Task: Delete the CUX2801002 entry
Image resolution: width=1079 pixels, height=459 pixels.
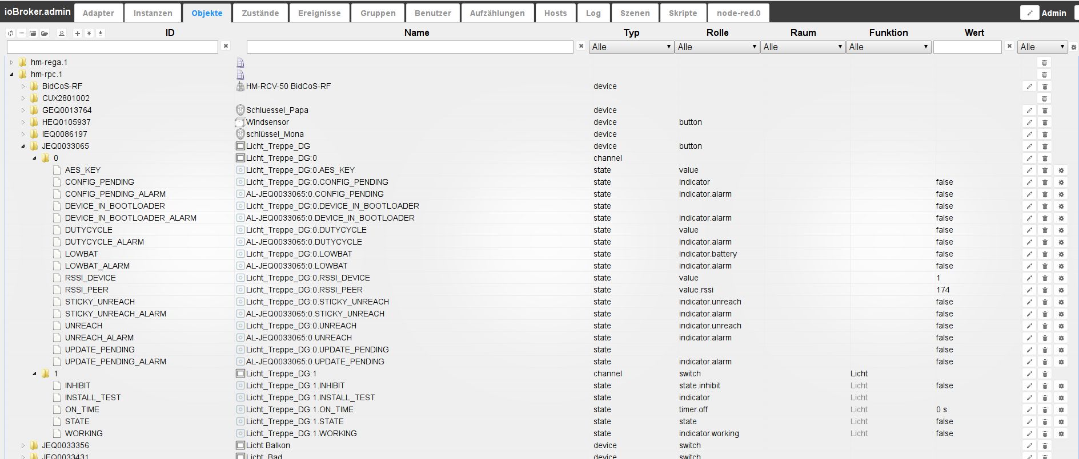Action: point(1044,99)
